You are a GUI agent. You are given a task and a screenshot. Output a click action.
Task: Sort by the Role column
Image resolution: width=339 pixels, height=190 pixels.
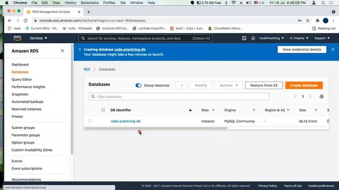point(213,110)
